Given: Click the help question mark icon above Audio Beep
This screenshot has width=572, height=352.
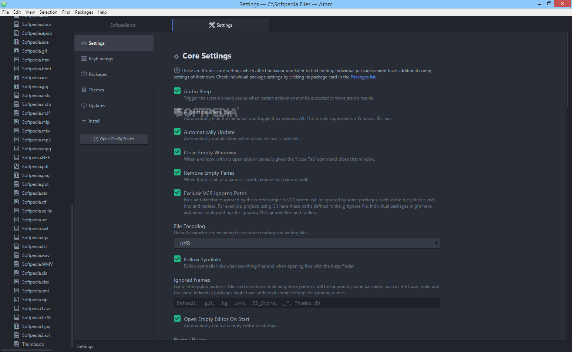Looking at the screenshot, I should pos(176,70).
